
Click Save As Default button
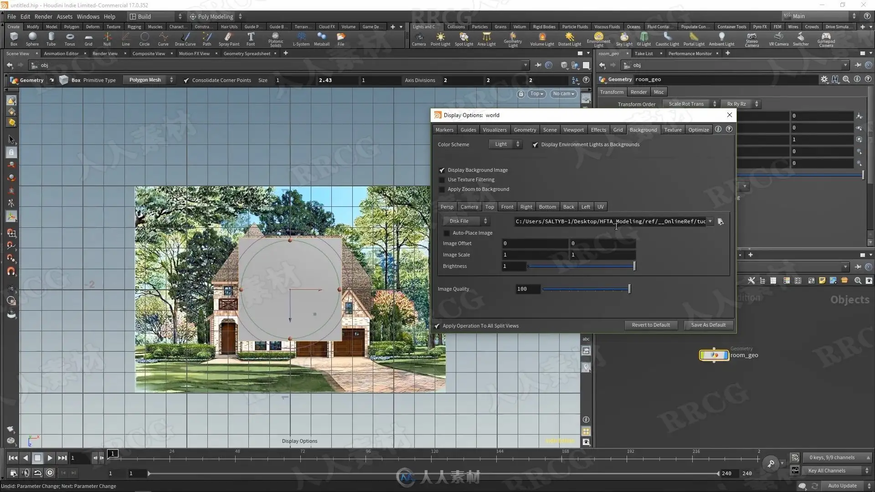coord(708,325)
